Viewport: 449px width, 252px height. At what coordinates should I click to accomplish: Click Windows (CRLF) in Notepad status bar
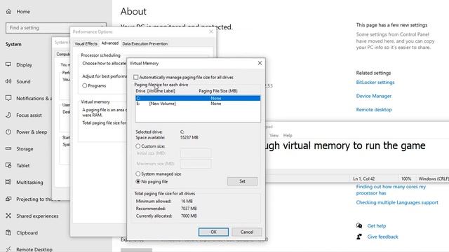[434, 178]
